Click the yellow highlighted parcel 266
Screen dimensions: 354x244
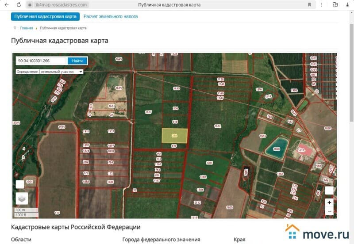coord(174,136)
